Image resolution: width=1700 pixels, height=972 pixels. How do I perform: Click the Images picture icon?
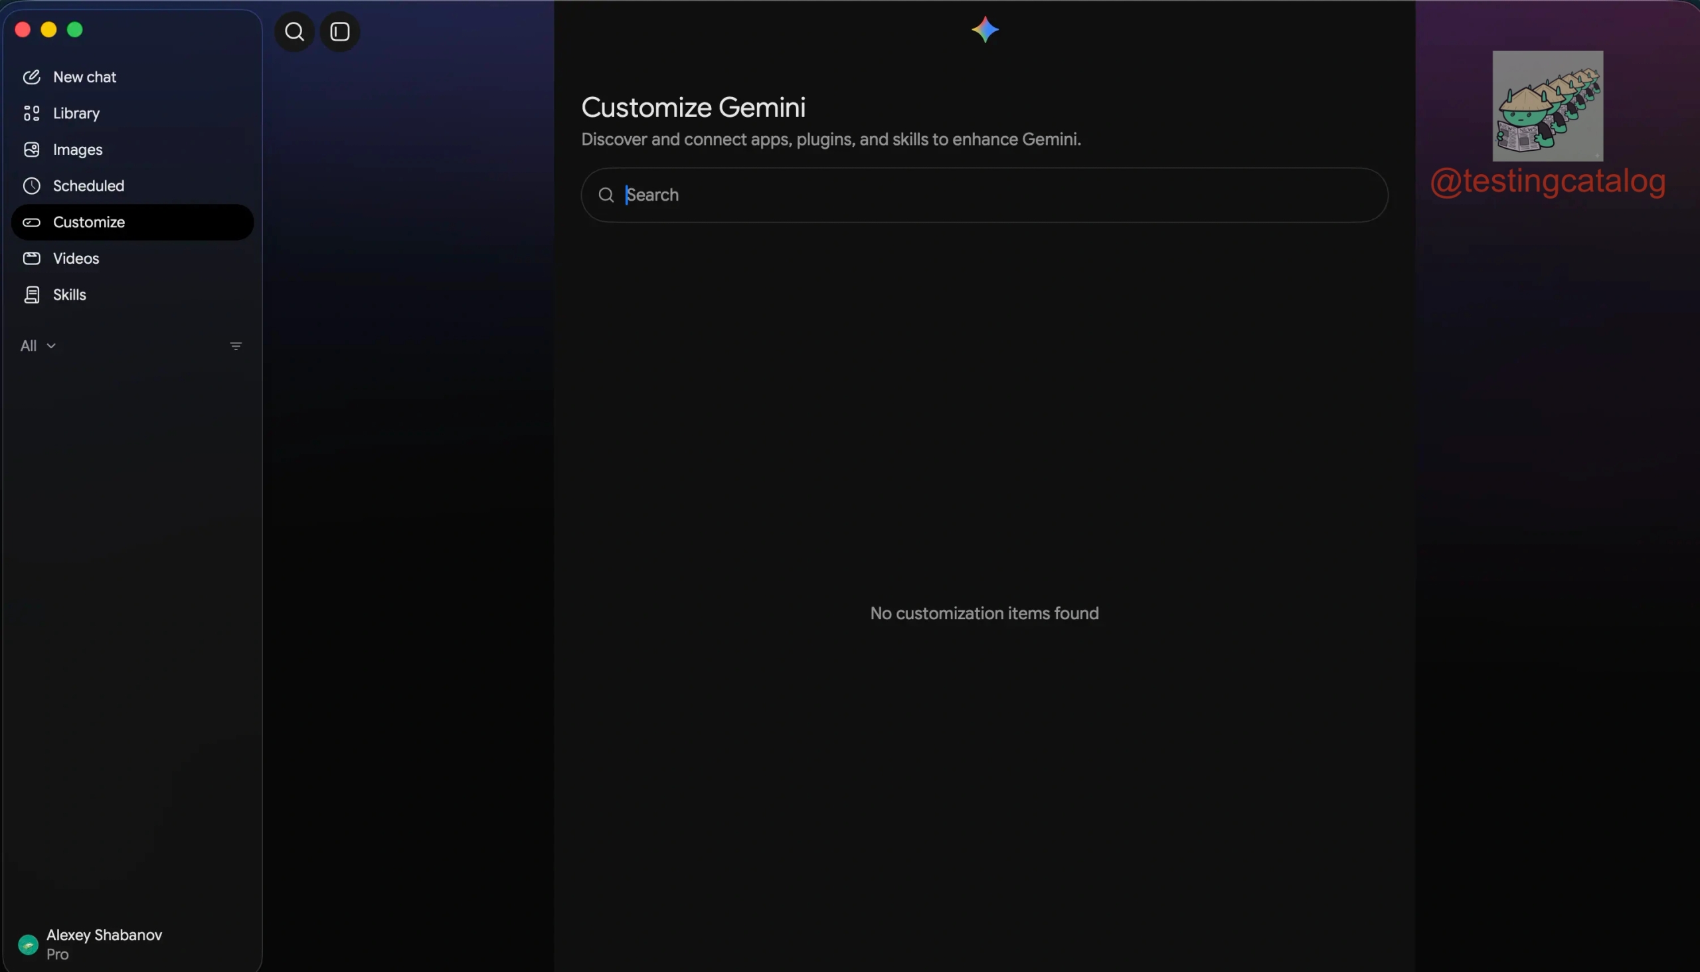click(x=31, y=149)
